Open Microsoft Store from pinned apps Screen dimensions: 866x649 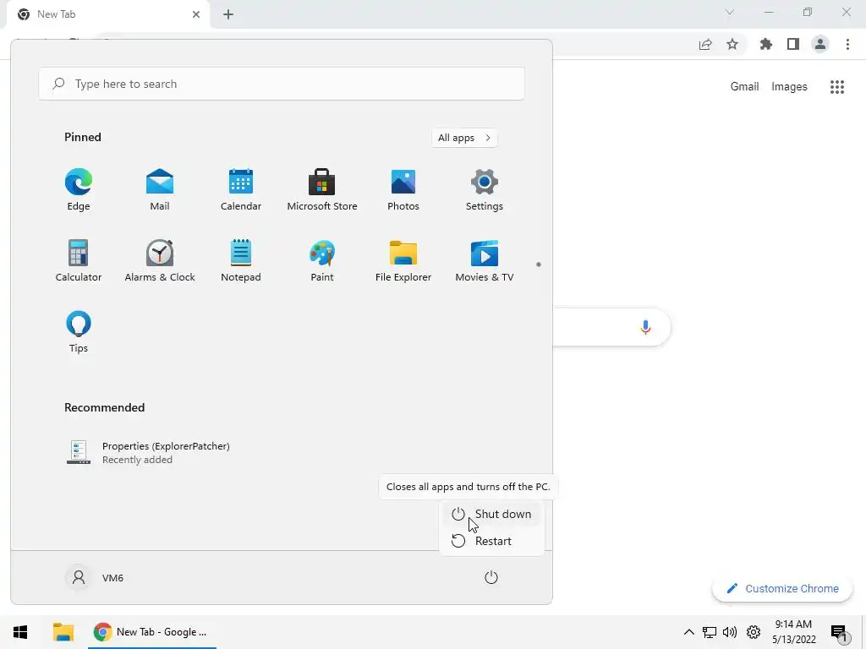(x=322, y=189)
